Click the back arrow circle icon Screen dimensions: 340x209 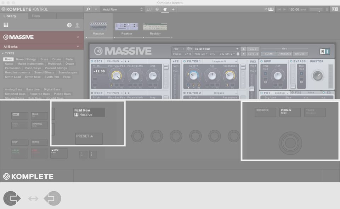[52, 198]
